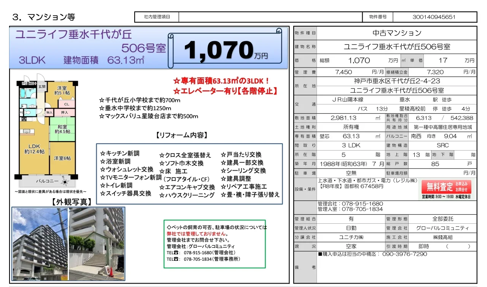Open the right exterior photo showing entrance stairs
The image size is (487, 287).
(x=97, y=244)
